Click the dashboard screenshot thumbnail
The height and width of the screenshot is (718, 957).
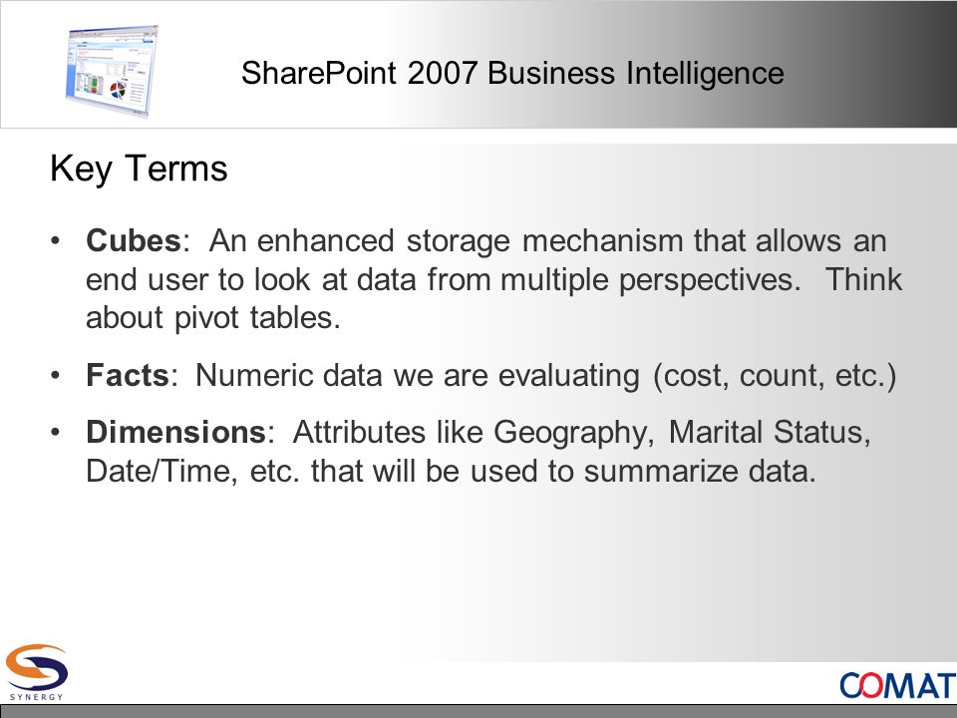[x=111, y=70]
